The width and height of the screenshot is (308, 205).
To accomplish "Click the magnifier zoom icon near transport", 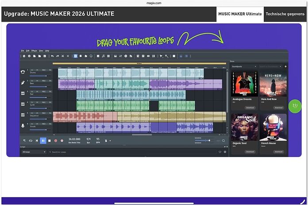I will coord(223,140).
